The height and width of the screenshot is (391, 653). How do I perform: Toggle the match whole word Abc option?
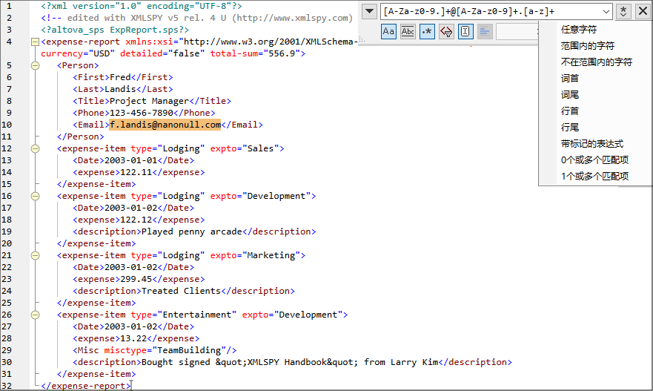(408, 31)
